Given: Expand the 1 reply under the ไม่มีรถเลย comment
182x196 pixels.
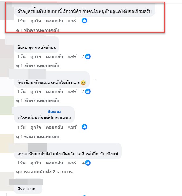Looking at the screenshot, I should pos(38,100).
